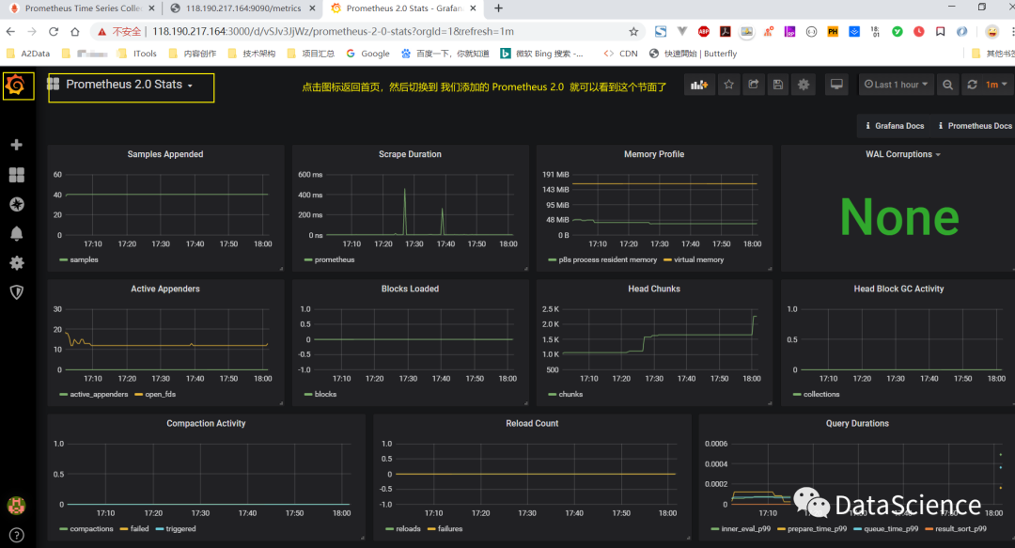Open the Grafana Docs link
The image size is (1015, 548).
[894, 126]
